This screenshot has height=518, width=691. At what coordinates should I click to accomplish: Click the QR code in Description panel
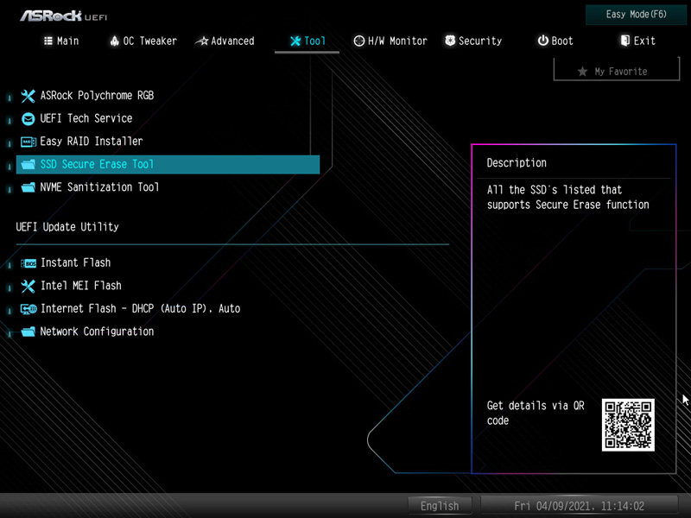point(628,425)
